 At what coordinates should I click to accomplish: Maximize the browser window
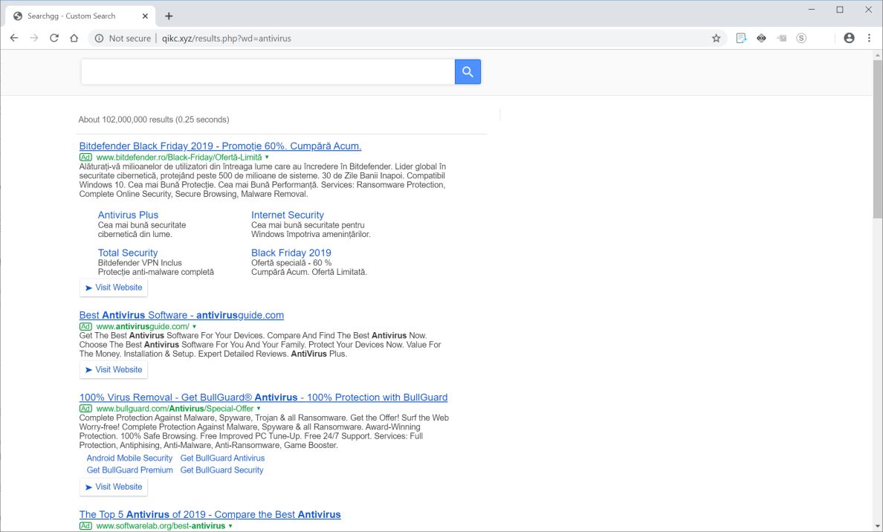click(840, 10)
